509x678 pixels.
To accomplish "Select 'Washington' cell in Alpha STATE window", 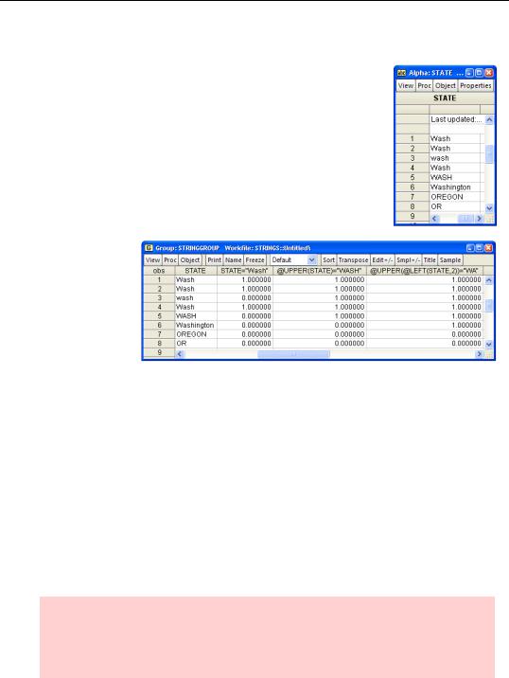I will [454, 187].
